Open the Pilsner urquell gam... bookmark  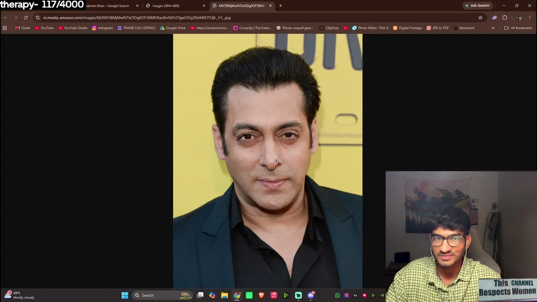coord(295,28)
